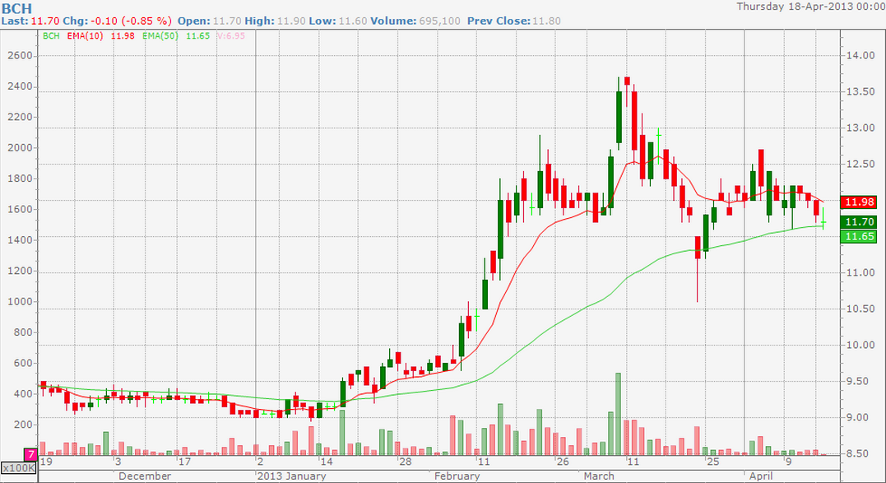Click the 2600 volume axis label
This screenshot has height=483, width=886.
(21, 55)
